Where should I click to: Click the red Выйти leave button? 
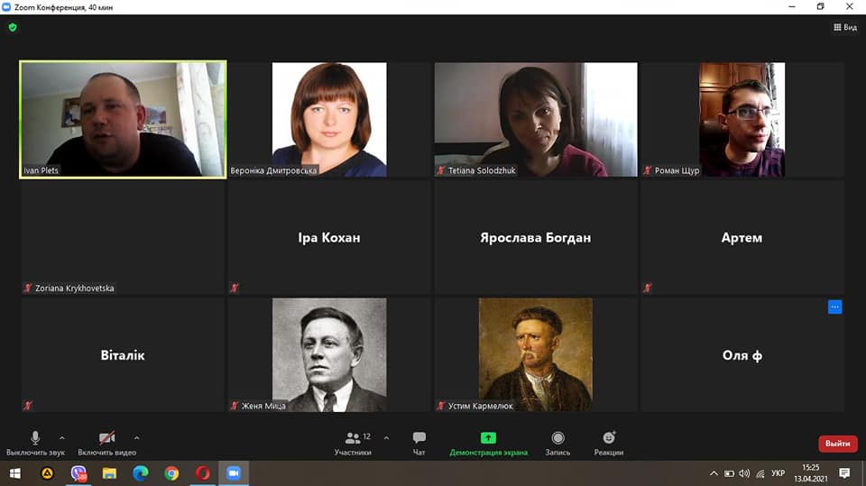tap(837, 444)
